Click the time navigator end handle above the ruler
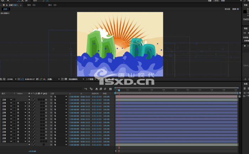The height and width of the screenshot is (154, 249). [238, 88]
